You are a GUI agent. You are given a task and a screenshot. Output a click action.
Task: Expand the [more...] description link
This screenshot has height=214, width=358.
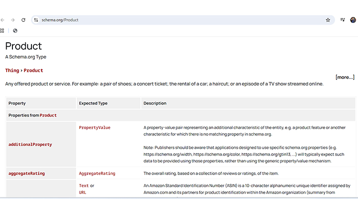(345, 77)
